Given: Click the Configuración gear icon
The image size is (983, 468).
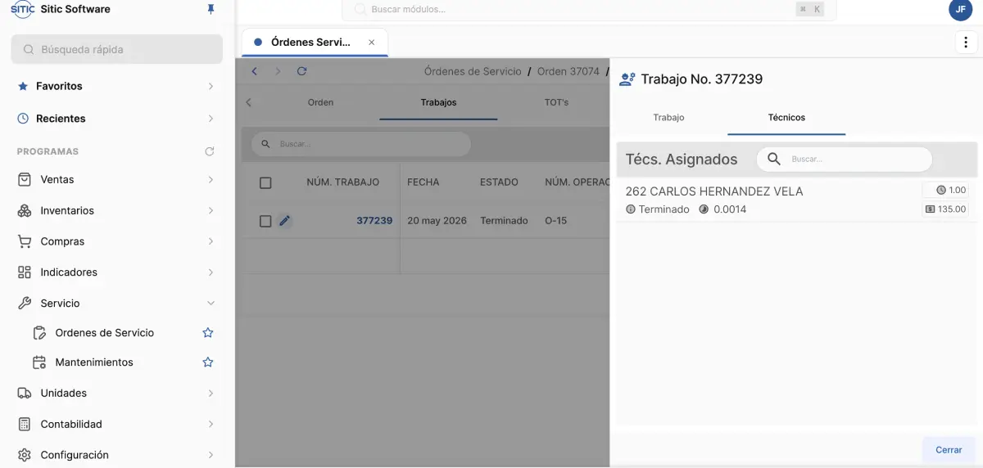Looking at the screenshot, I should tap(25, 455).
